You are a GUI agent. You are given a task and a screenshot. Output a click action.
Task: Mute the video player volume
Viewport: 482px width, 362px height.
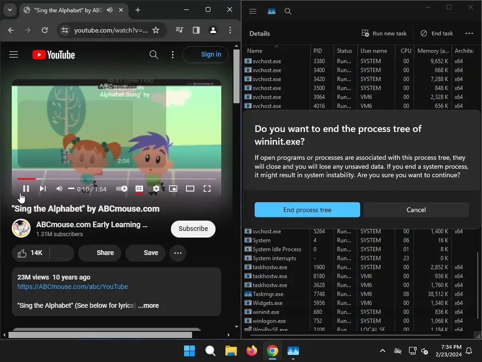pos(59,189)
